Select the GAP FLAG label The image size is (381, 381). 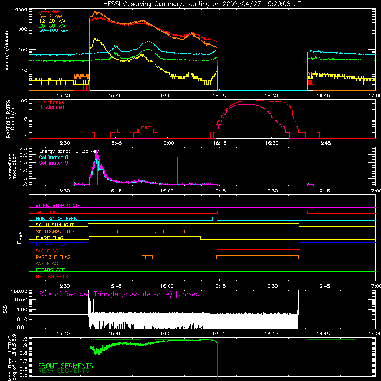point(47,212)
